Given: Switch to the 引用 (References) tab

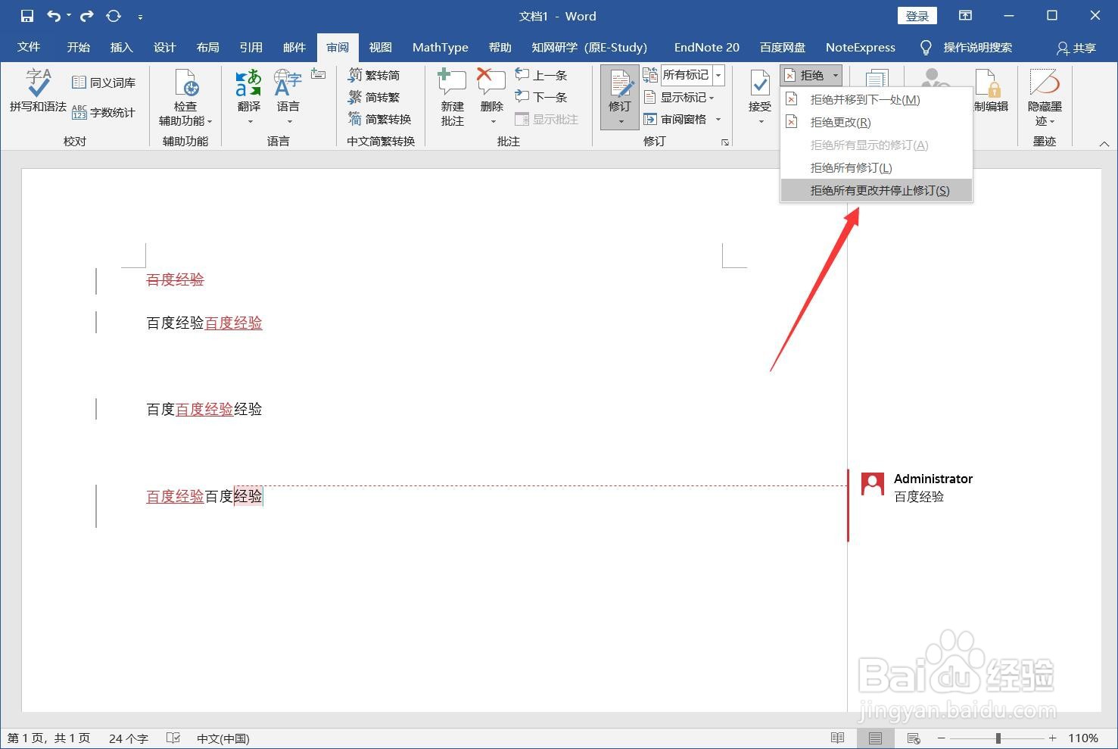Looking at the screenshot, I should point(251,47).
